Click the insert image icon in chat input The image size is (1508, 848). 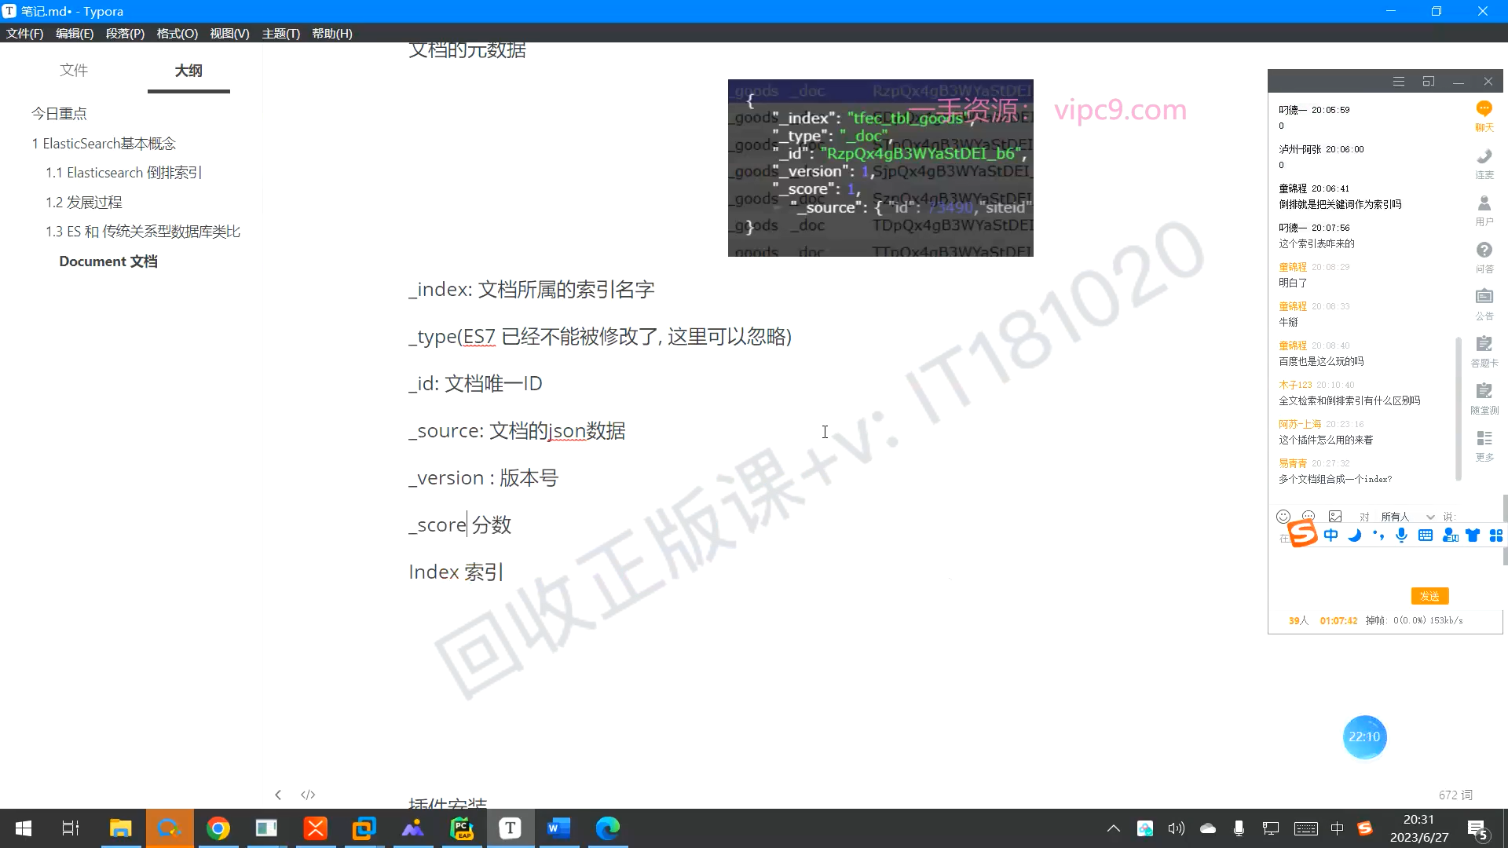pyautogui.click(x=1335, y=516)
